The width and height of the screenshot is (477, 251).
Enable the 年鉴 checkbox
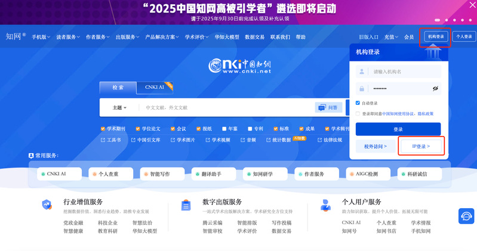pos(224,129)
